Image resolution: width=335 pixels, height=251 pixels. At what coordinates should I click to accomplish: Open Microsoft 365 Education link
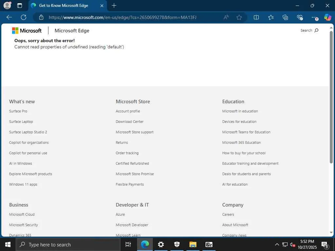click(241, 142)
